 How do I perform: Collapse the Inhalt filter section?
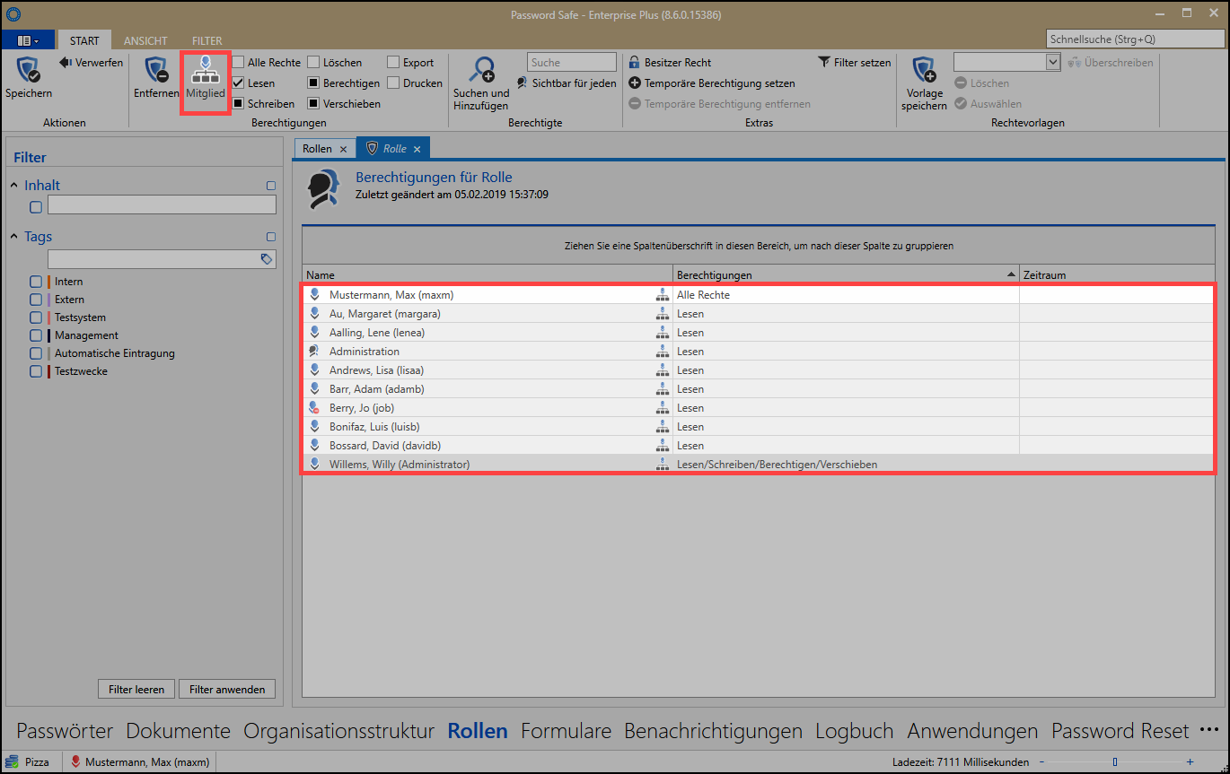[14, 186]
